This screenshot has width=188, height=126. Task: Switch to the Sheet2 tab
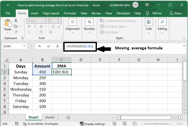(50, 117)
